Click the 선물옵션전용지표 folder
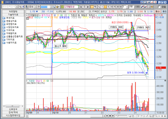The image size is (168, 119). tap(13, 36)
